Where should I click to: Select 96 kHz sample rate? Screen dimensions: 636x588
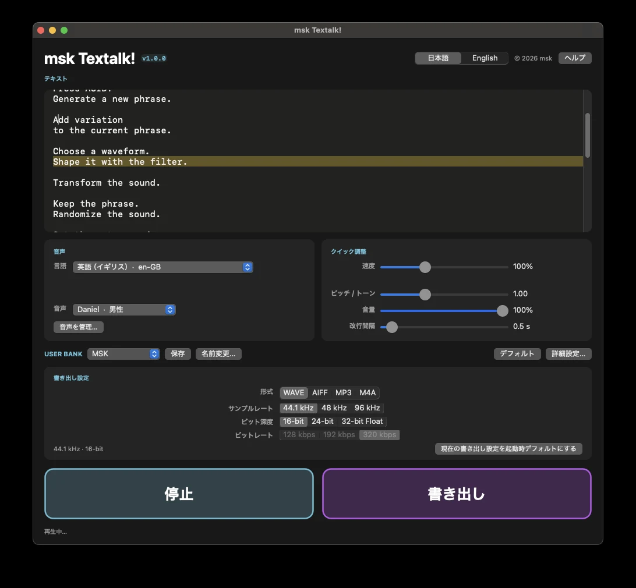[367, 408]
